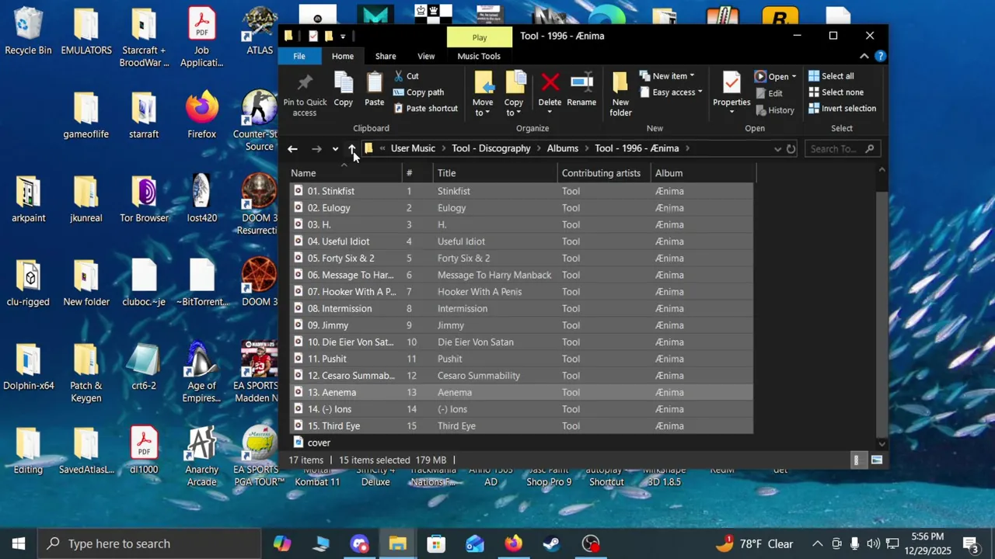Screen dimensions: 995x559
Task: Expand address bar history dropdown
Action: click(x=777, y=149)
